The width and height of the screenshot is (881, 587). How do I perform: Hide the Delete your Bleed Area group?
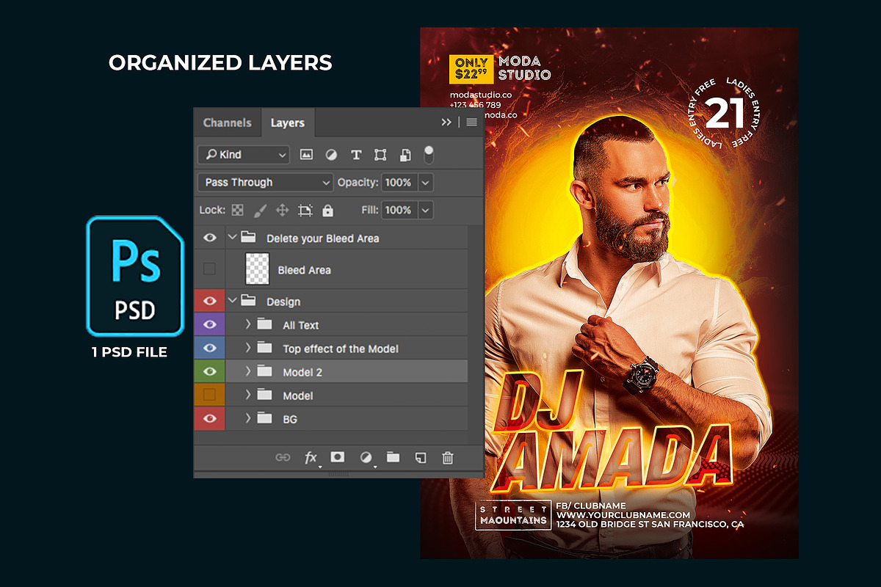[x=209, y=238]
